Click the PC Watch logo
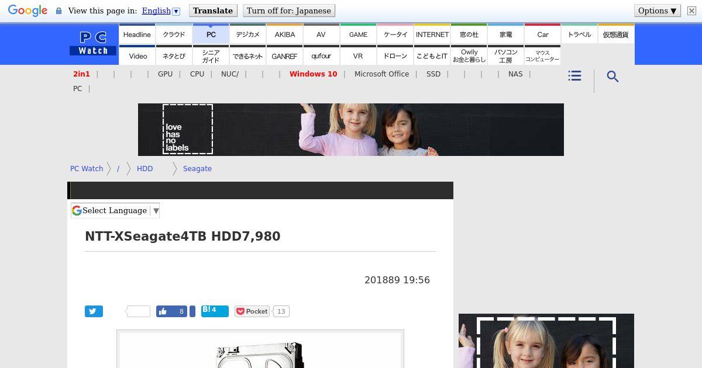Viewport: 702px width, 368px height. tap(93, 44)
